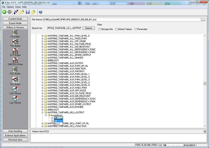Open the Editors & Viewers section
The height and width of the screenshot is (148, 209).
point(15,28)
